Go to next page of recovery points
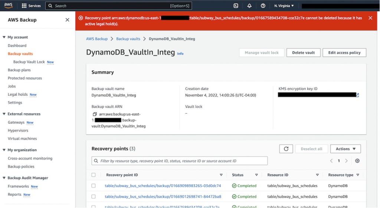380x208 pixels. (x=346, y=161)
